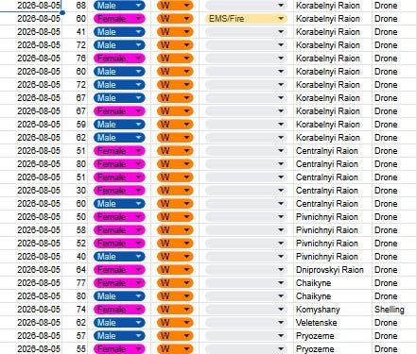Select the date cell in the Veletenske row
417x354 pixels.
[31, 323]
